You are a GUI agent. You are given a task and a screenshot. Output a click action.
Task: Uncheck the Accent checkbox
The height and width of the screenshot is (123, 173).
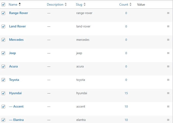coord(3,106)
